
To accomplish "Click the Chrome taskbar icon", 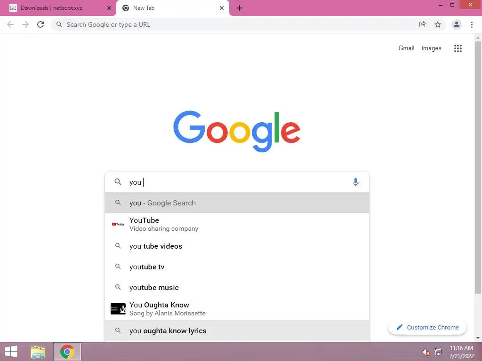I will (67, 352).
